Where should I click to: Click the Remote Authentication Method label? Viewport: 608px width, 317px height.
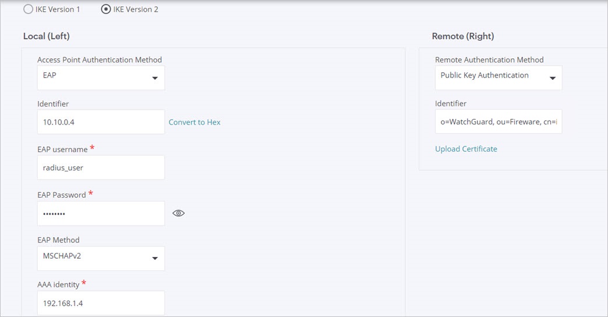click(x=489, y=60)
